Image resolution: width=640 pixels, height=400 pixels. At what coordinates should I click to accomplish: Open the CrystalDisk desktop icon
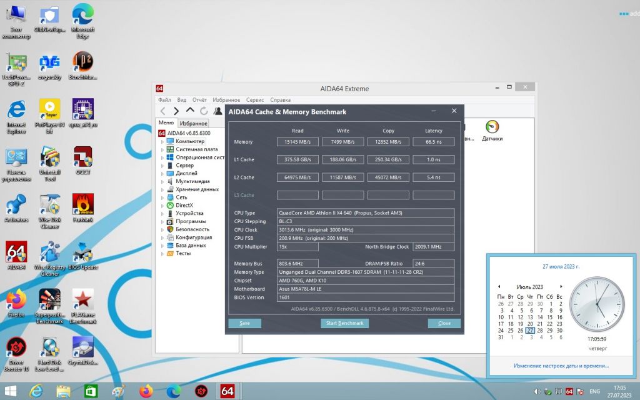(83, 350)
